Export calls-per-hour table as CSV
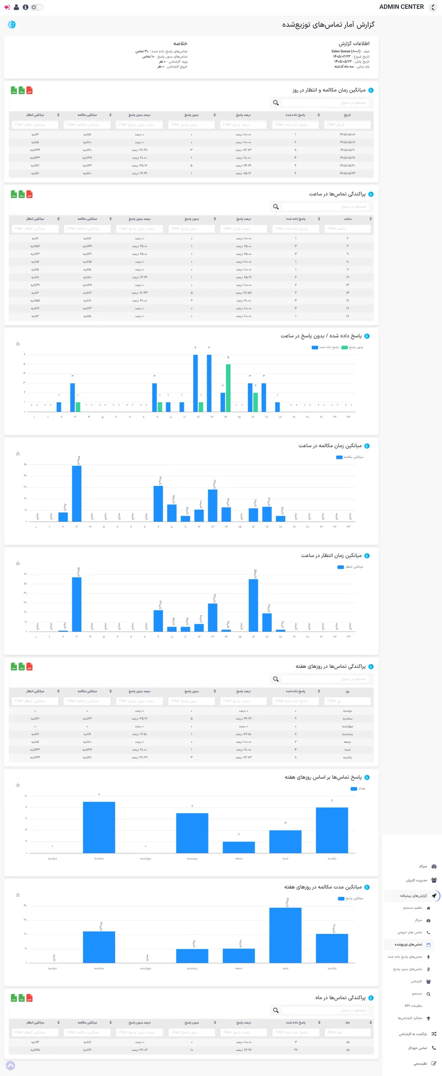The height and width of the screenshot is (1076, 442). [14, 194]
